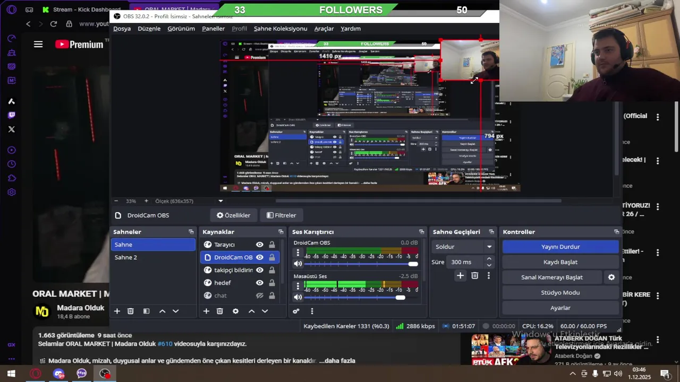Open Ayarlar in the Kontroller panel
Image resolution: width=680 pixels, height=382 pixels.
[x=560, y=308]
